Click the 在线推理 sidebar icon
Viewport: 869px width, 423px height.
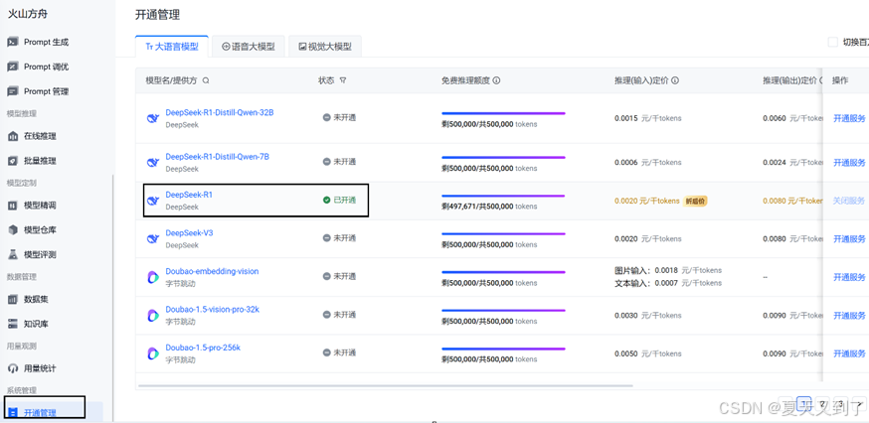click(x=13, y=136)
